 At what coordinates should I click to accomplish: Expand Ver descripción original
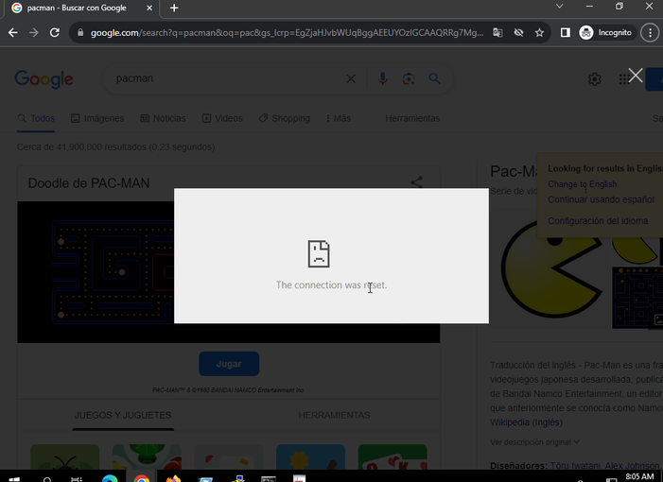coord(534,442)
